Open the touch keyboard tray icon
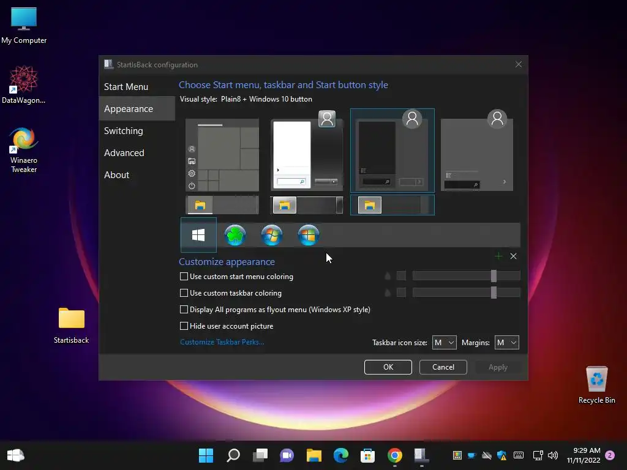This screenshot has width=627, height=470. (519, 455)
